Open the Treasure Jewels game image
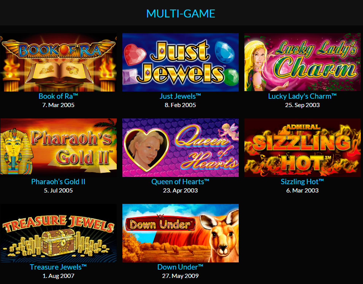363x284 pixels. pyautogui.click(x=58, y=233)
